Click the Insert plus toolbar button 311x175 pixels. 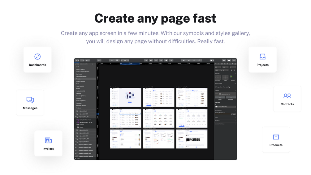76,60
